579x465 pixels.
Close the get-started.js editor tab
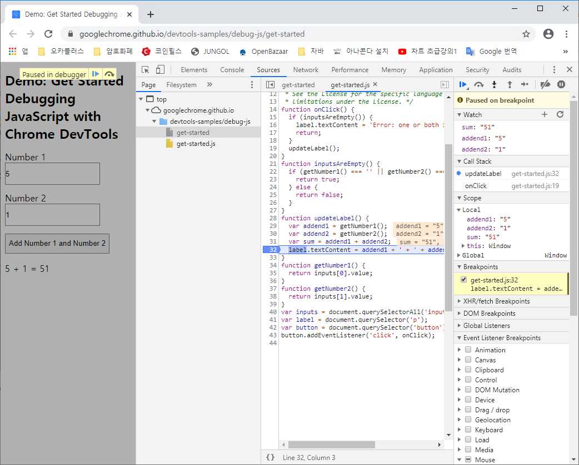[375, 84]
